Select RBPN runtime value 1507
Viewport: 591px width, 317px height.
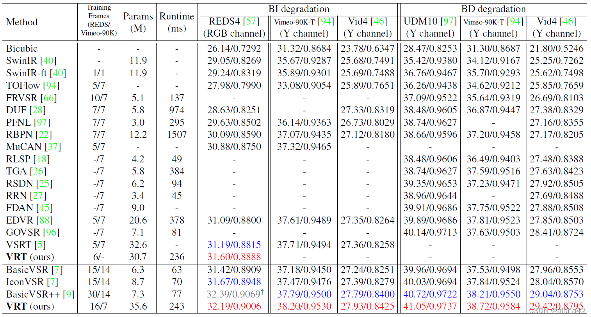tap(177, 135)
